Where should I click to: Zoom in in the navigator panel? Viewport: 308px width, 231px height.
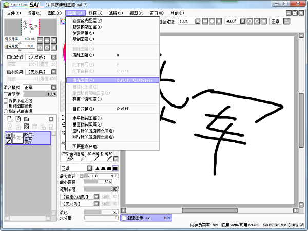click(x=47, y=40)
